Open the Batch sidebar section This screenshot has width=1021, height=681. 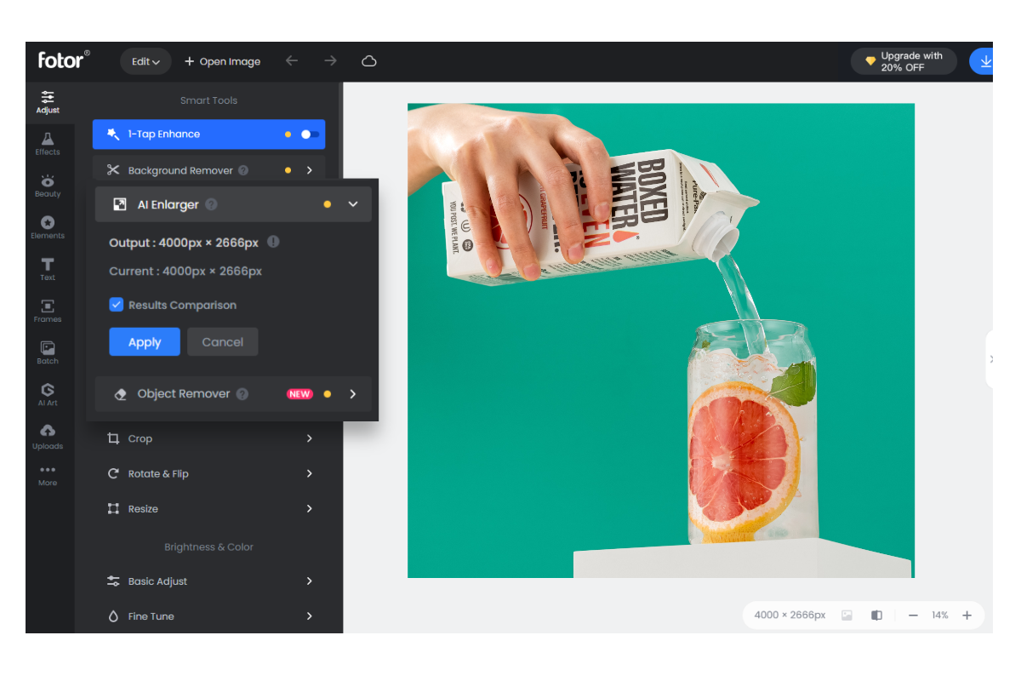[48, 352]
